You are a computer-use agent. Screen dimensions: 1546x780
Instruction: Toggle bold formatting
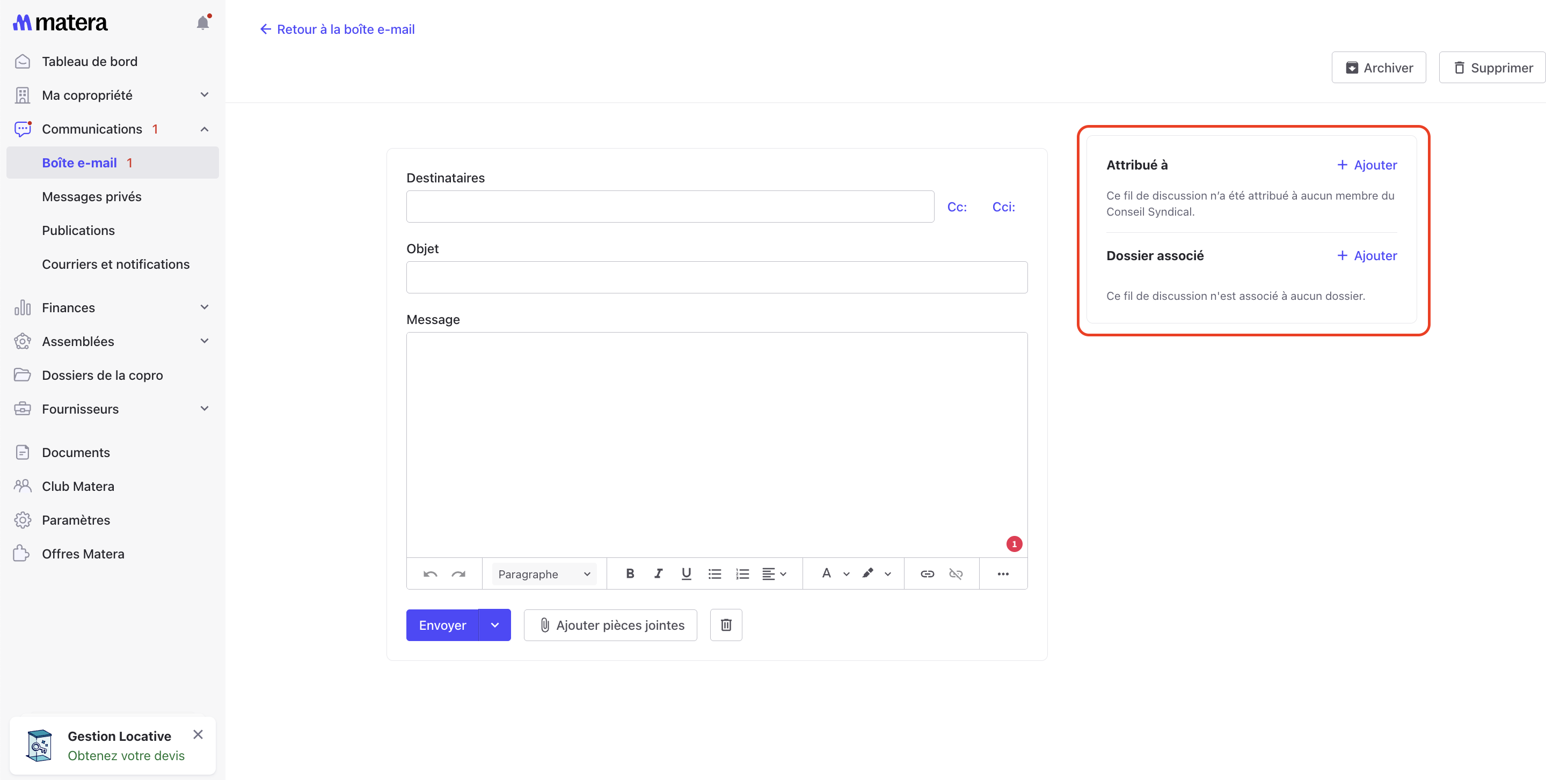coord(630,574)
